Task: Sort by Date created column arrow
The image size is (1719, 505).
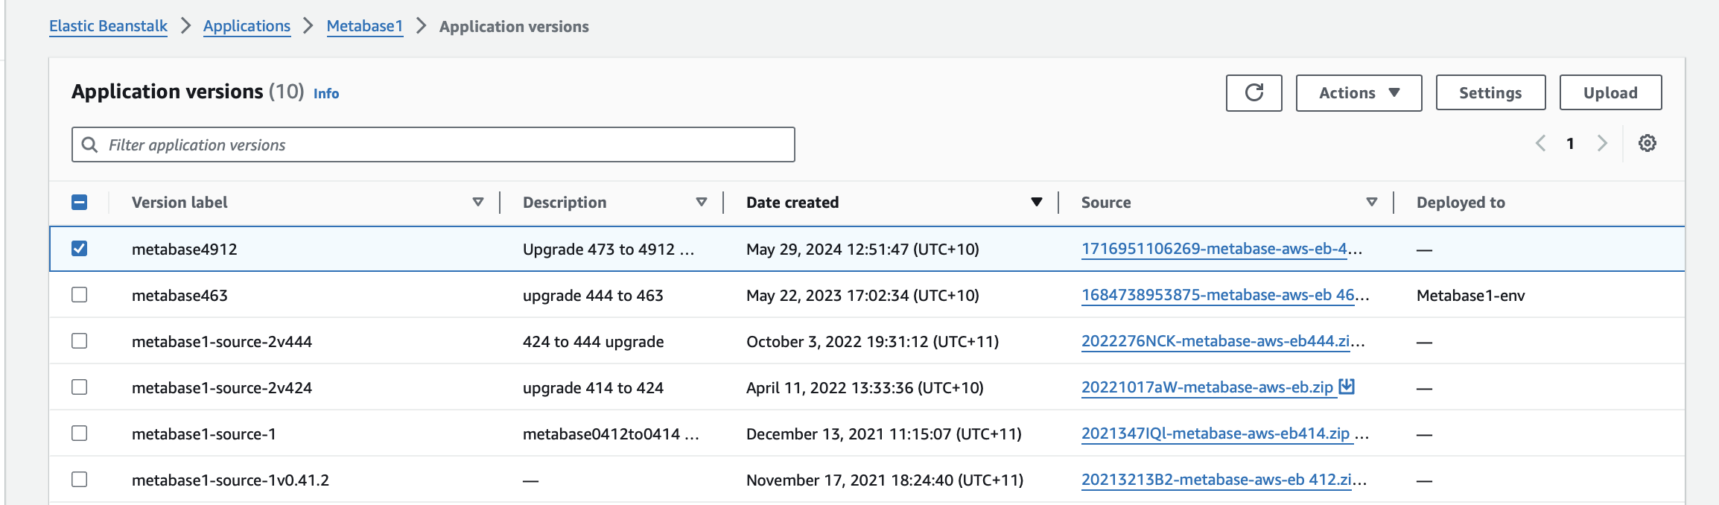Action: point(1036,202)
